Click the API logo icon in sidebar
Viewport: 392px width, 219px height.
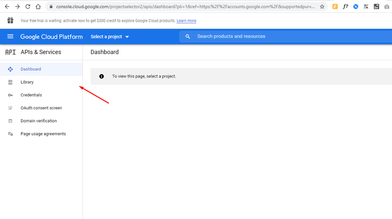(10, 52)
